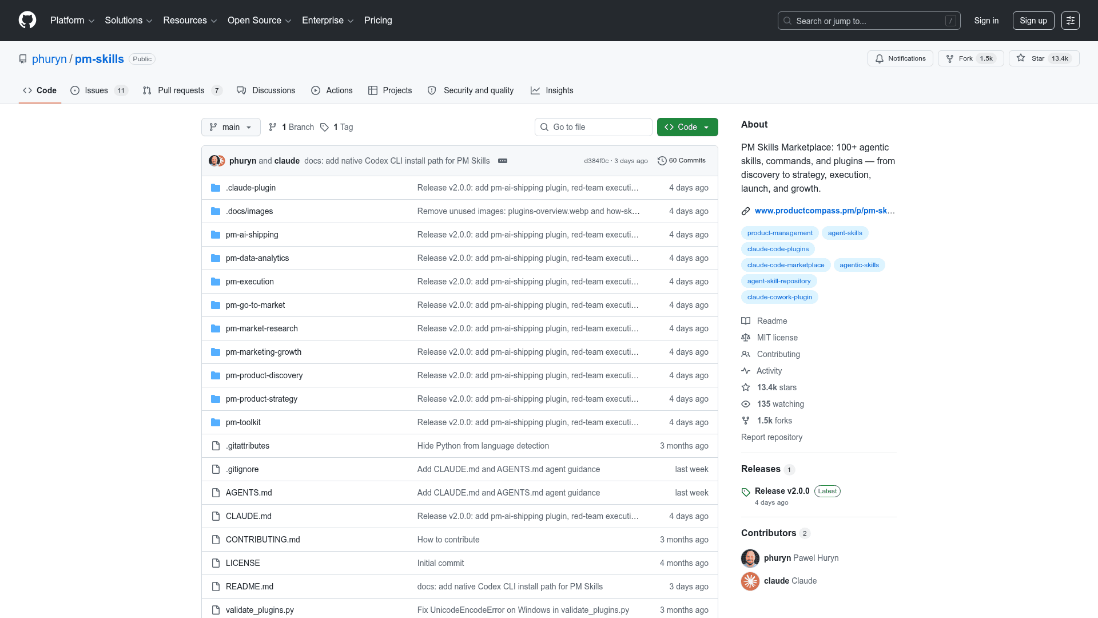Open the pm-toolkit folder icon
This screenshot has height=618, width=1098.
tap(216, 422)
